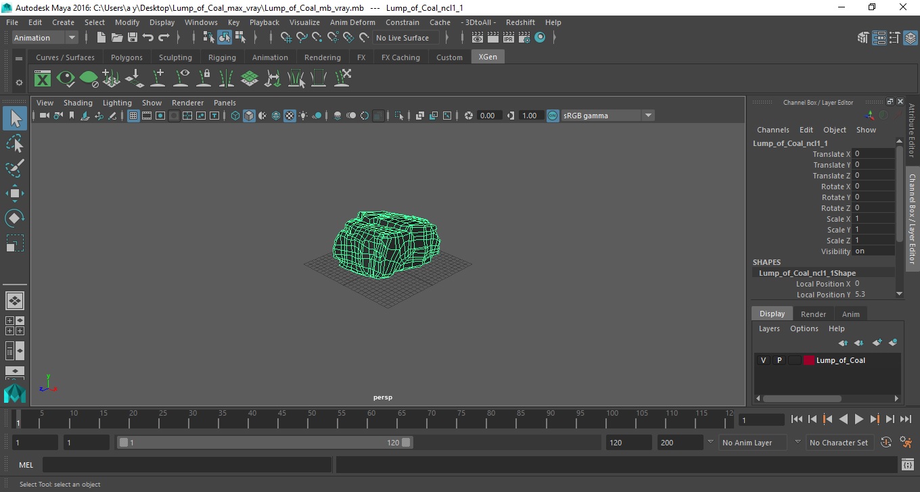Open the Redshift menu

pyautogui.click(x=520, y=22)
